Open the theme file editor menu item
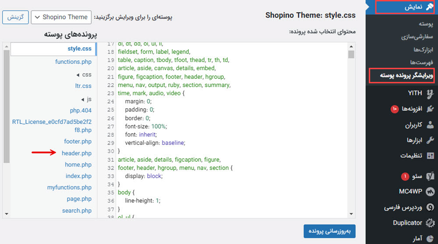 tap(402, 75)
